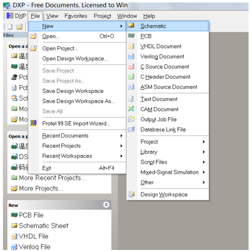Click the PCB File link in New panel
This screenshot has height=251, width=252.
(31, 215)
